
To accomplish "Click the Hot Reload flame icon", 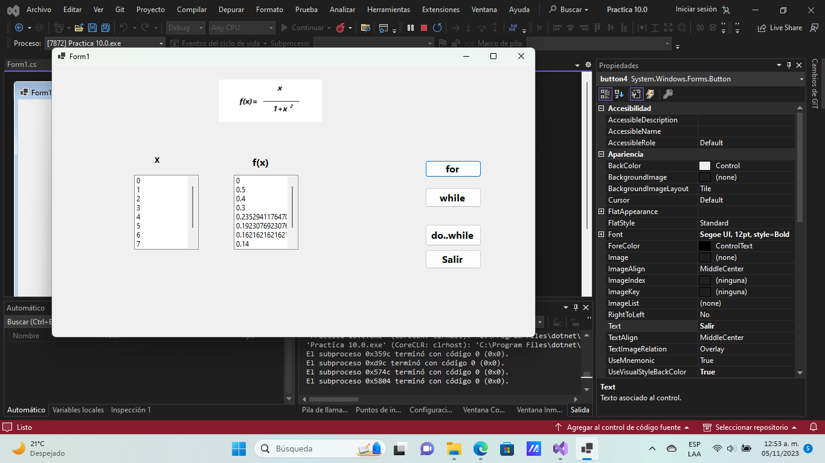I will click(341, 27).
